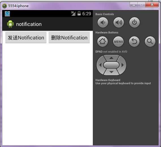161x147 pixels.
Task: Tap the DPAD left arrow
Action: pos(100,65)
